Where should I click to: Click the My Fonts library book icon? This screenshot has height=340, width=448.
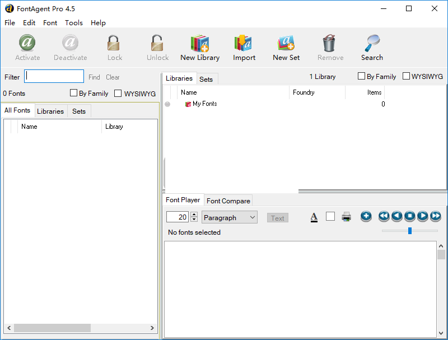pyautogui.click(x=188, y=104)
